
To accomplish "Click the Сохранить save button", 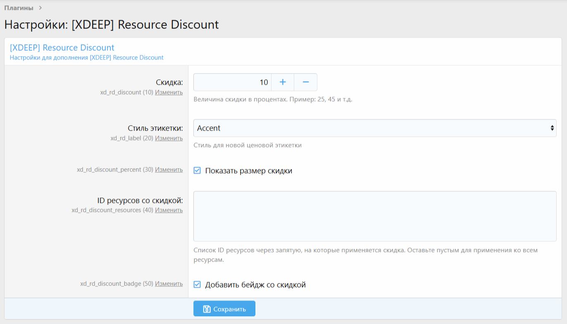I will click(x=224, y=309).
